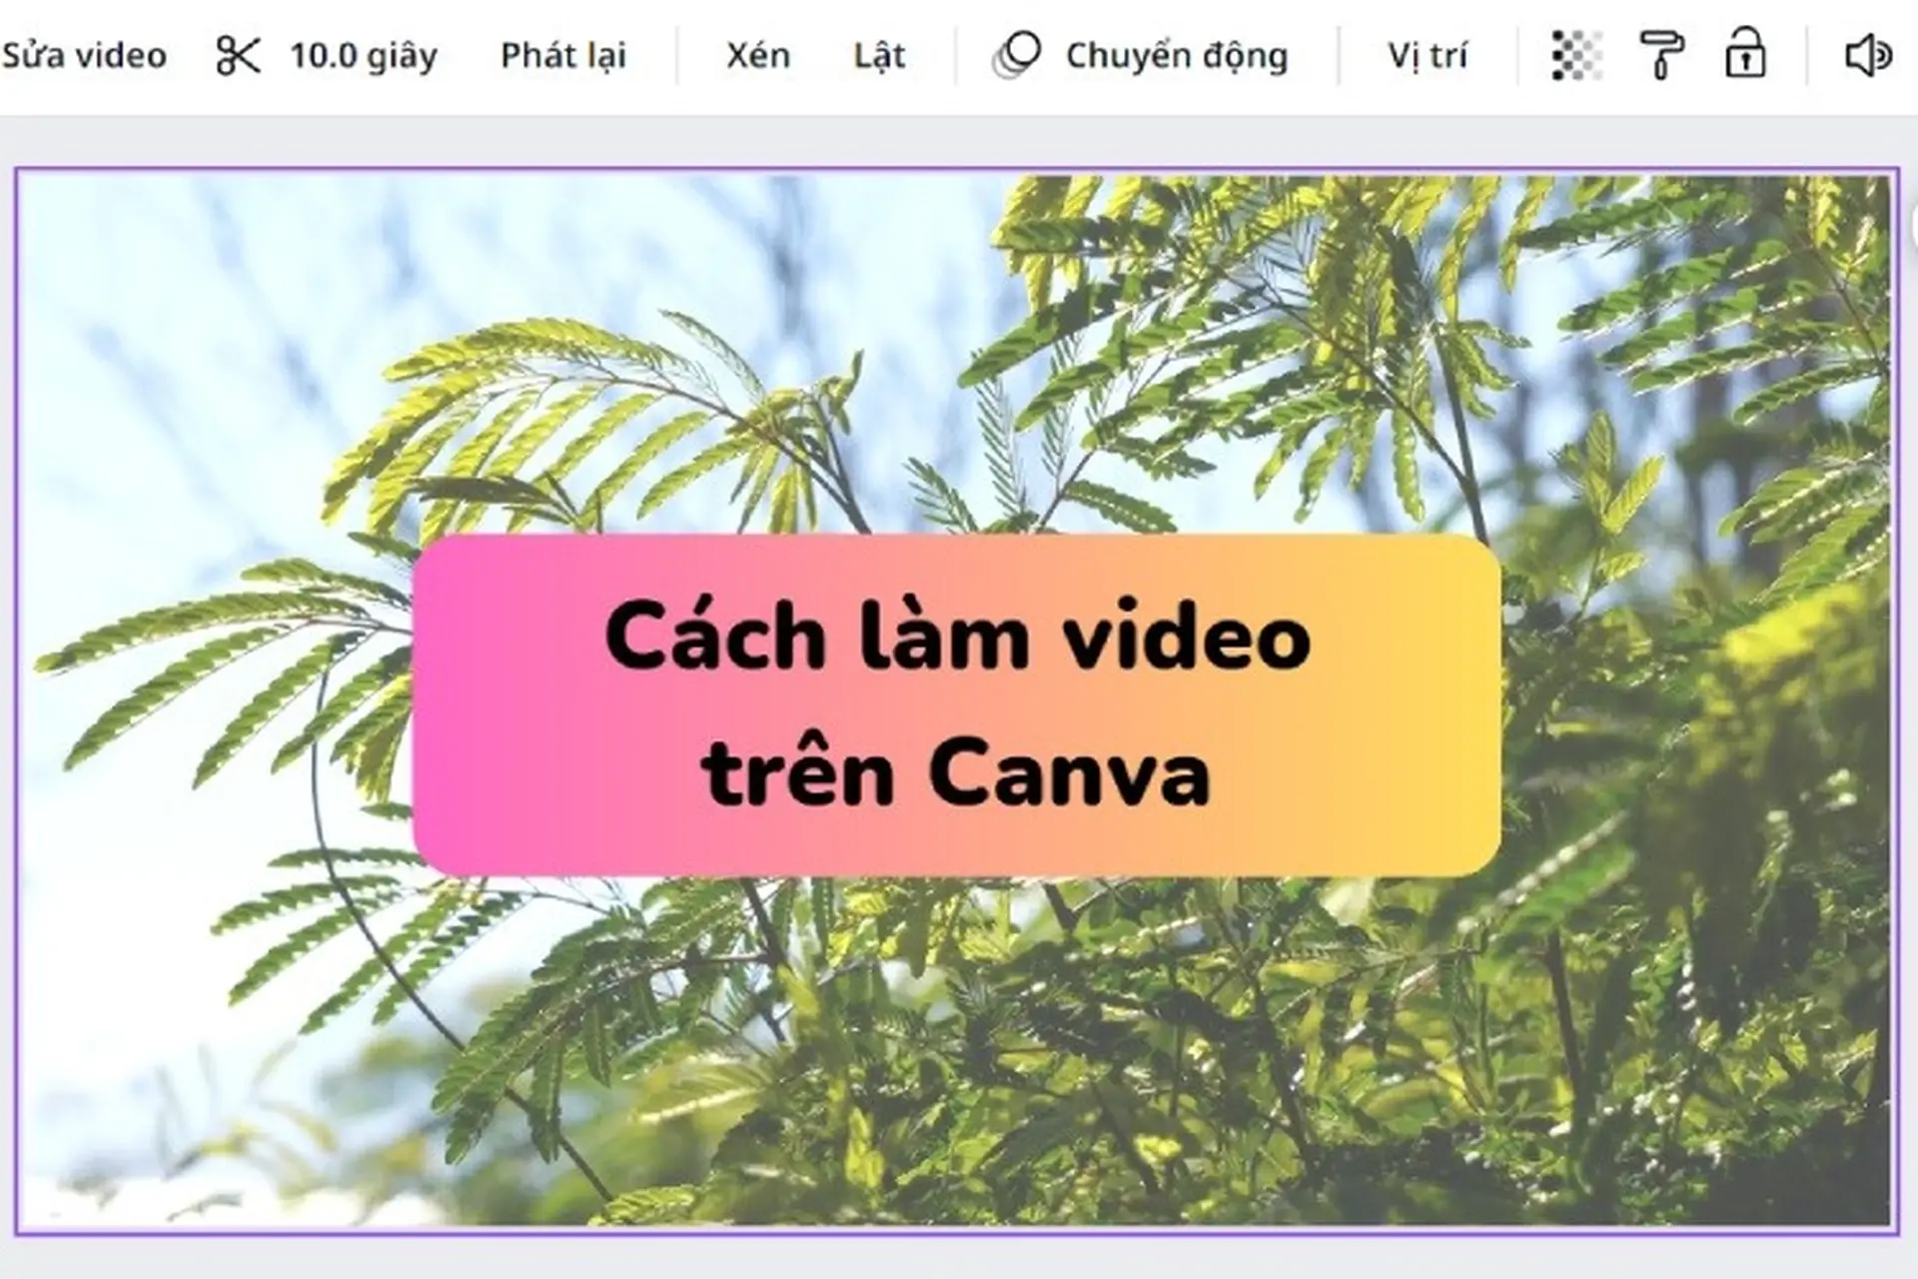
Task: Select the text trên Canva
Action: pyautogui.click(x=956, y=772)
